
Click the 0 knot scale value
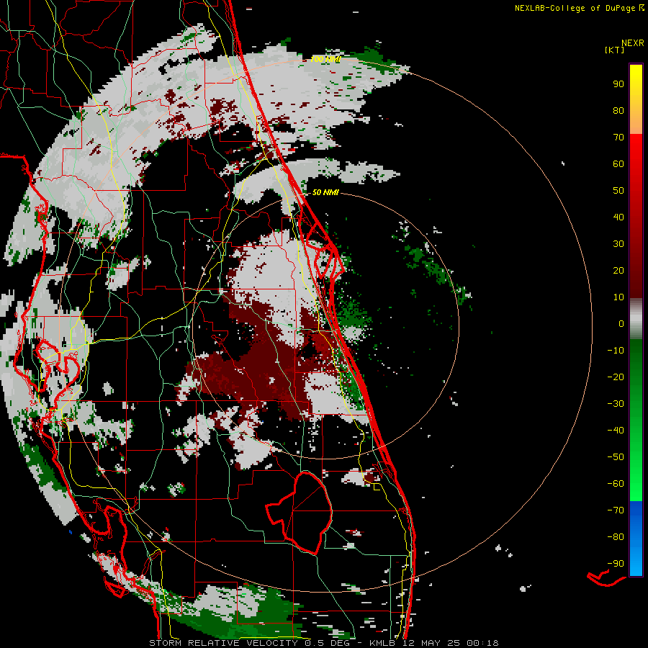pyautogui.click(x=621, y=323)
